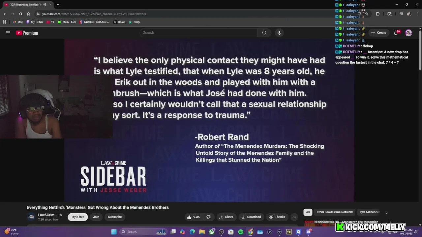Viewport: 422px width, 237px height.
Task: Open File Explorer from taskbar
Action: [x=202, y=232]
